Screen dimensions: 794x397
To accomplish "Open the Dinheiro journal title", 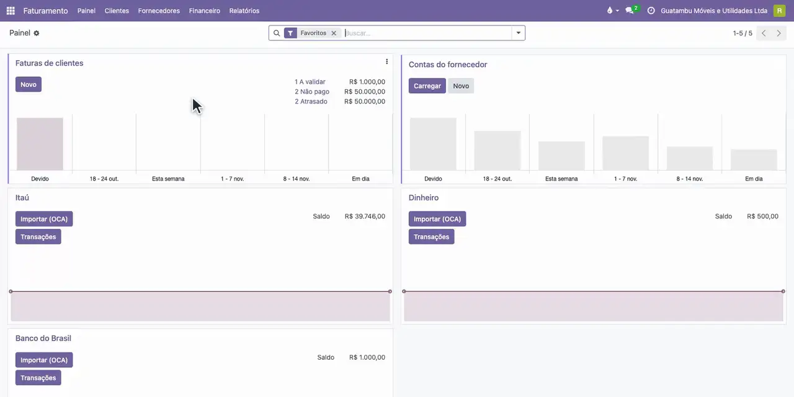I will pos(424,198).
